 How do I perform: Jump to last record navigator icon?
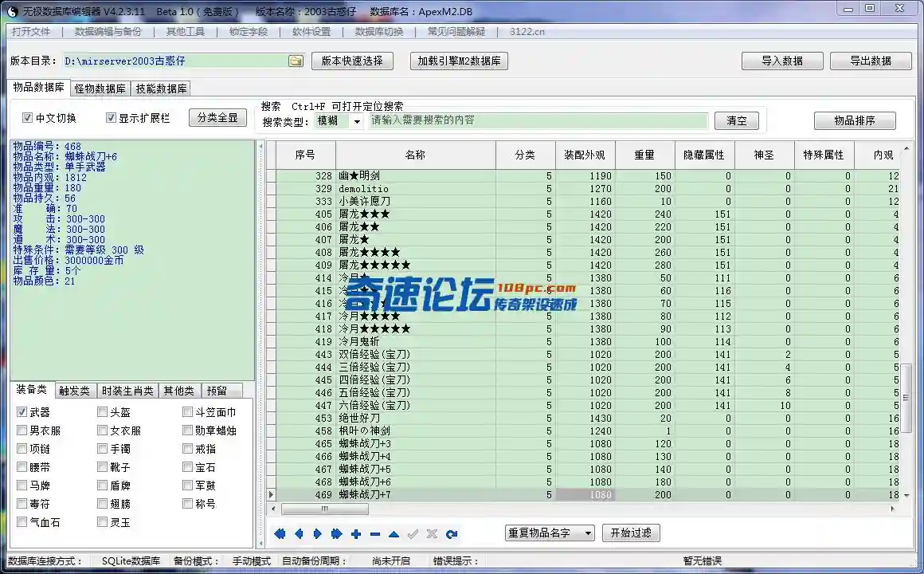point(336,534)
